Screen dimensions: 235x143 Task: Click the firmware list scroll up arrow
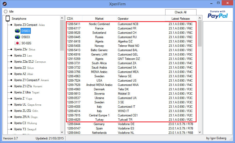click(200, 18)
